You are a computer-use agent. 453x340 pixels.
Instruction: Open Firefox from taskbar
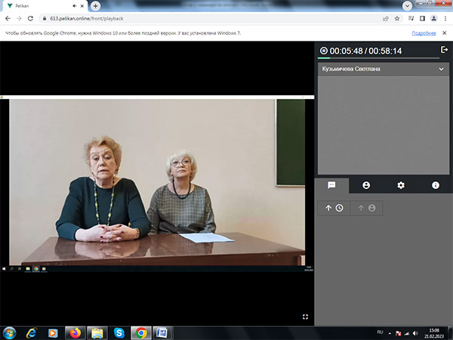pos(75,333)
